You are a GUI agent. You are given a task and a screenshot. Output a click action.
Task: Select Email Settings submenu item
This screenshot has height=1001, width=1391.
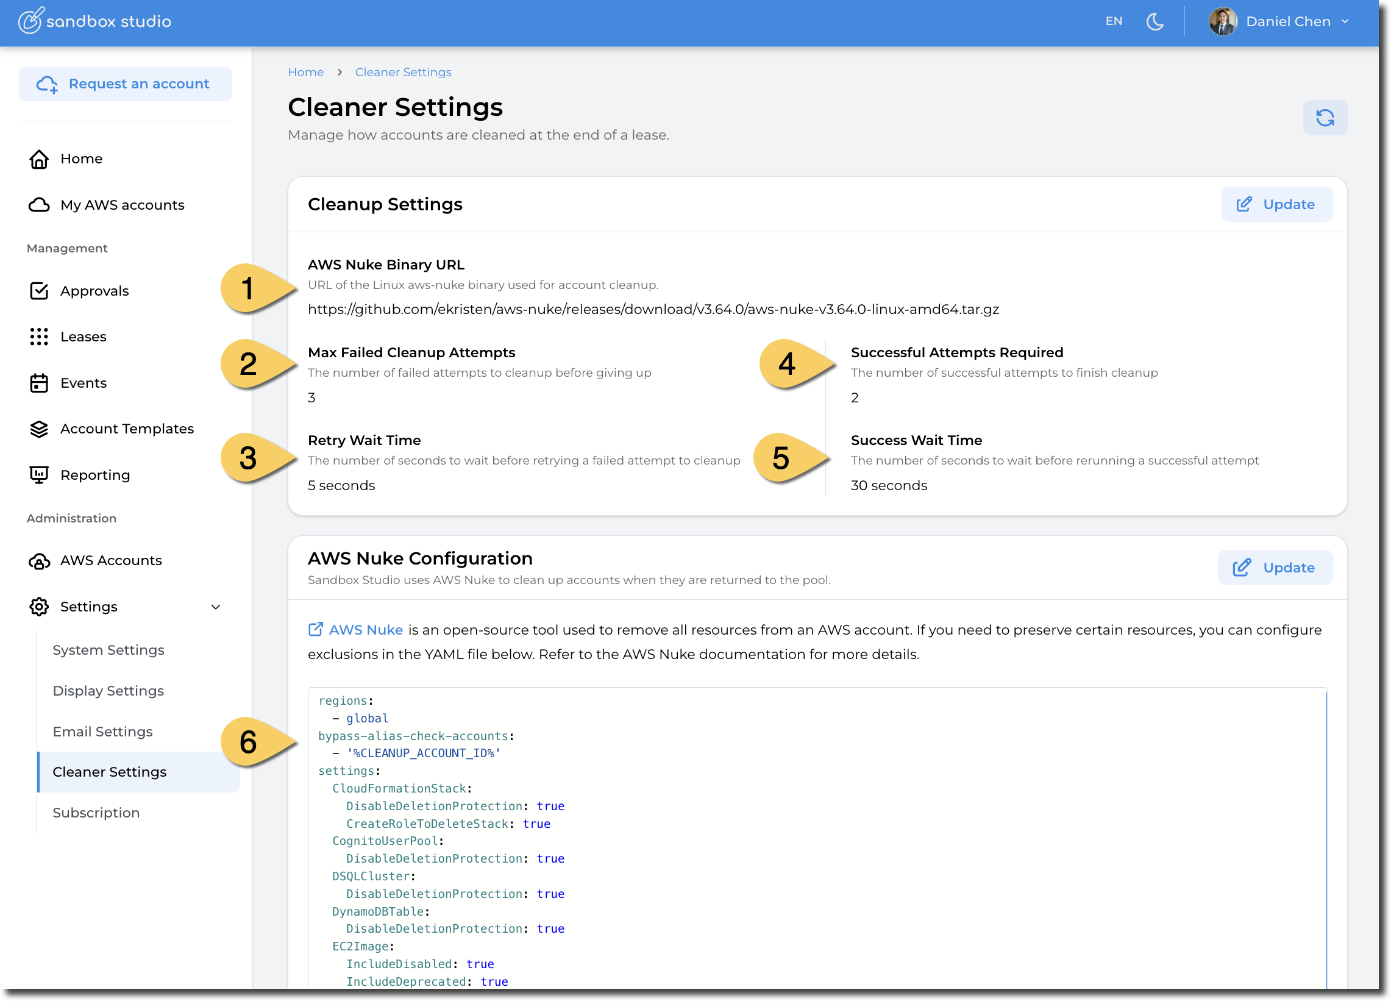click(x=102, y=731)
